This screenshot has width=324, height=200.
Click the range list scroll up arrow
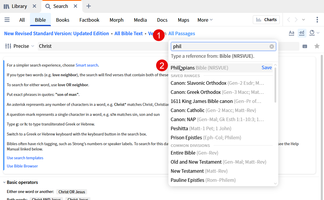[x=275, y=65]
